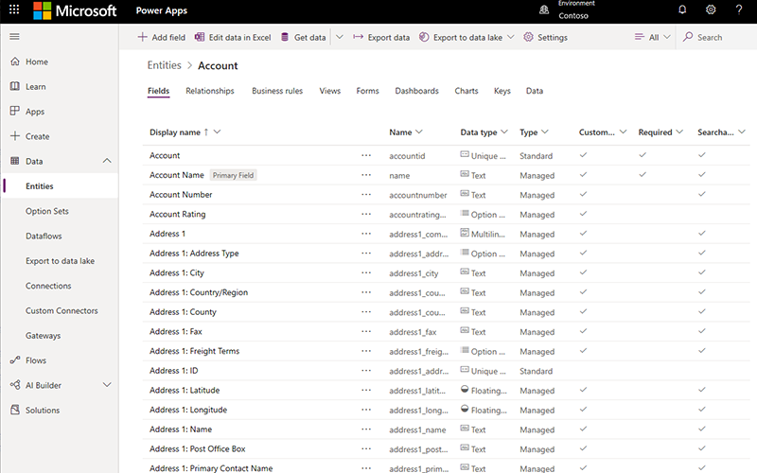757x473 pixels.
Task: Open more options for Account Rating row
Action: pyautogui.click(x=366, y=214)
